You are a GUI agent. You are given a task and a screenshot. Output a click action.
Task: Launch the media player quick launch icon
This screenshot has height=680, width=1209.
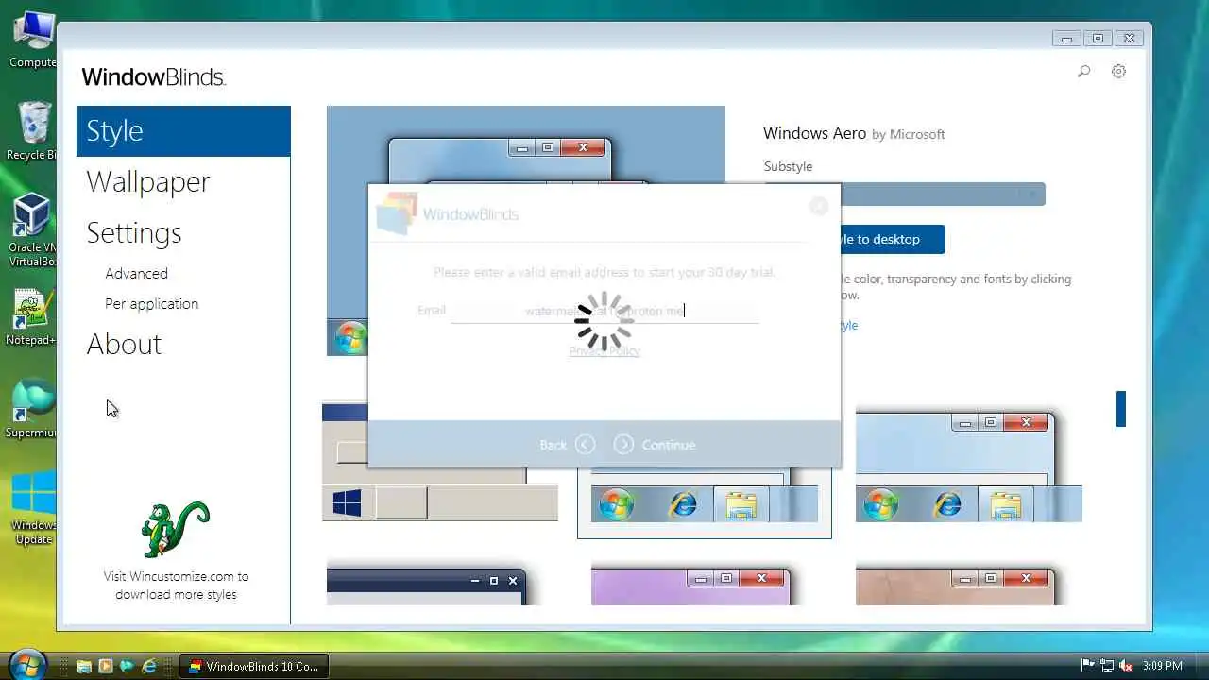105,666
